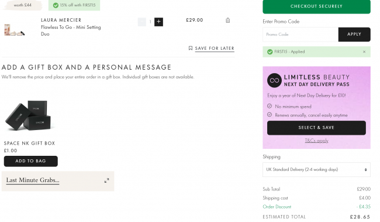Increase quantity with the plus button
Image resolution: width=380 pixels, height=222 pixels.
click(159, 22)
